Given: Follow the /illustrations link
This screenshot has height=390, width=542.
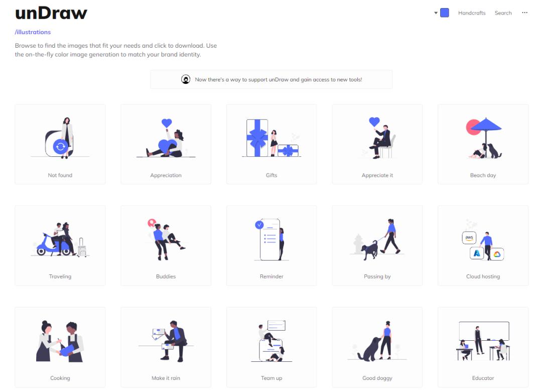Looking at the screenshot, I should click(x=33, y=32).
